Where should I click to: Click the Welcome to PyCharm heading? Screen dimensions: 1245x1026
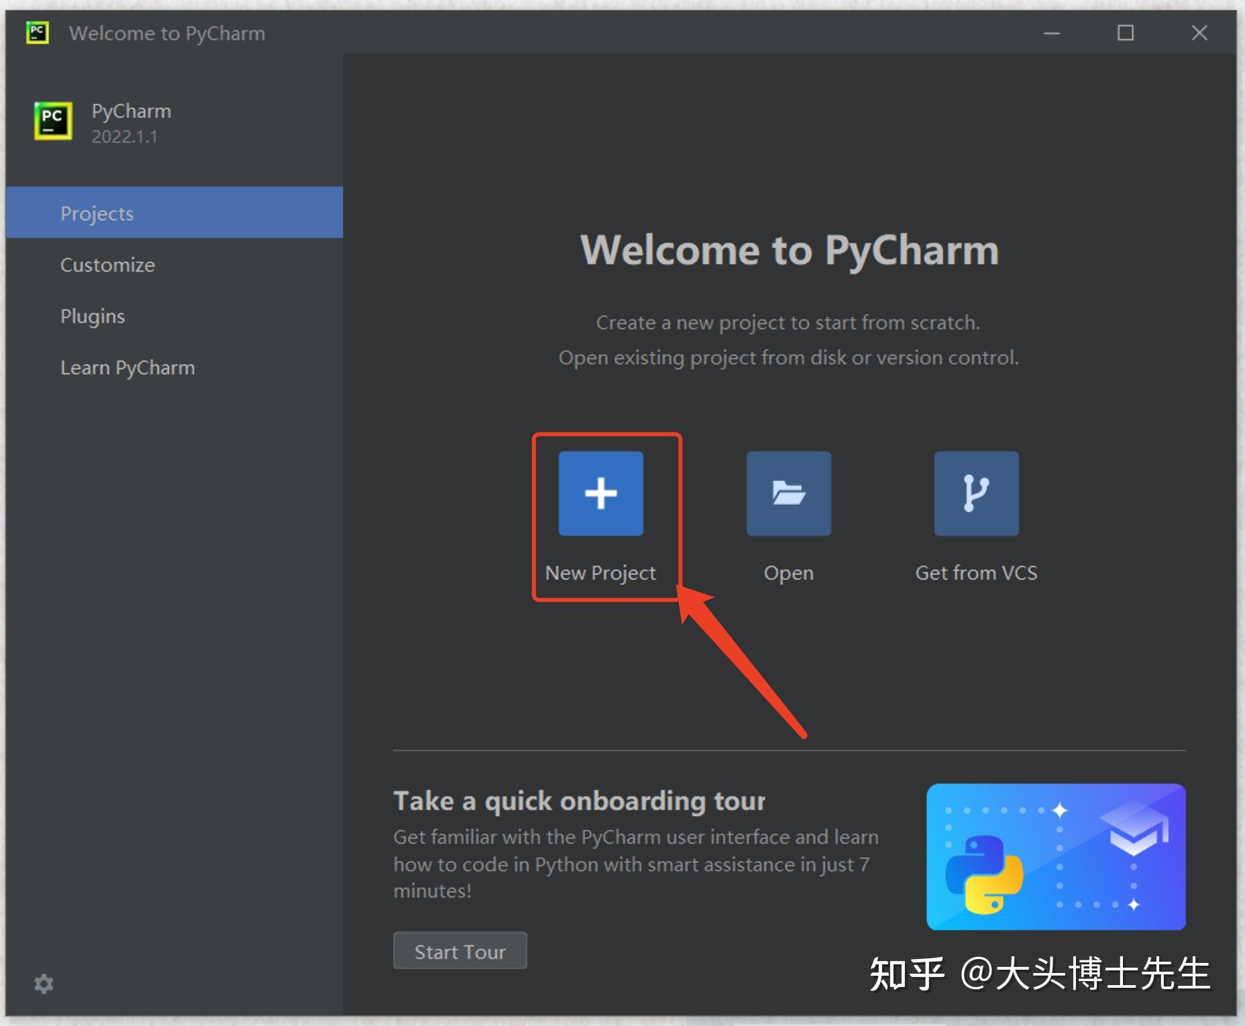[789, 251]
